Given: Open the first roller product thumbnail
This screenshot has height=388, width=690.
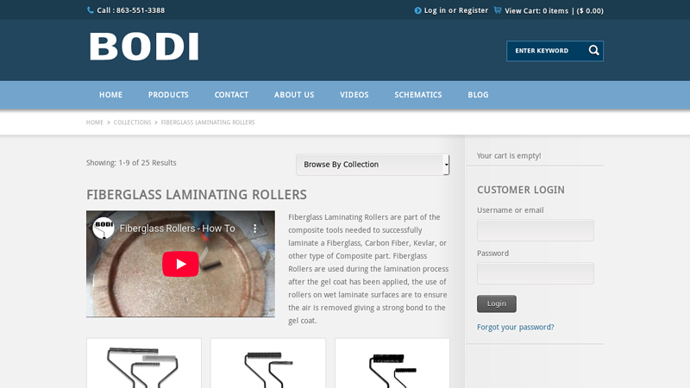Looking at the screenshot, I should (144, 363).
